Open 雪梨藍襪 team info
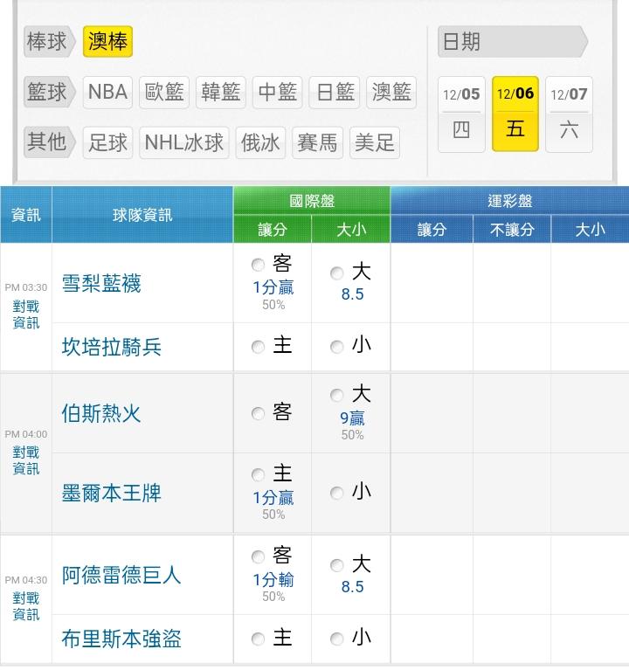 [x=101, y=283]
